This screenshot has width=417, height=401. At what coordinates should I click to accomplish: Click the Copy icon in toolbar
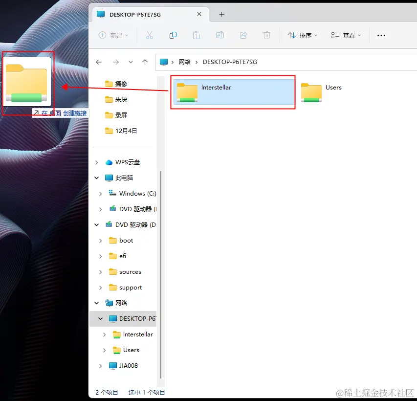(x=173, y=35)
